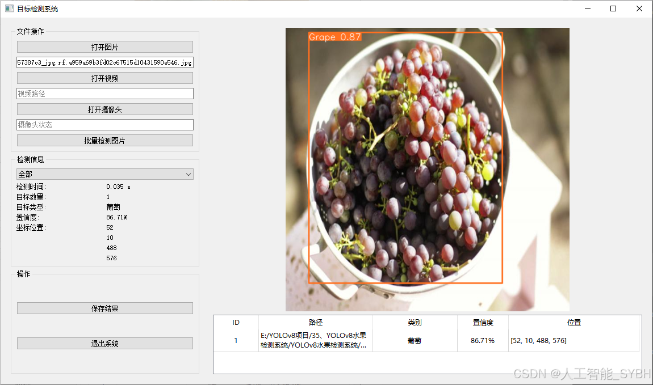Select the [52, 10, 488, 576] cell

coord(574,341)
